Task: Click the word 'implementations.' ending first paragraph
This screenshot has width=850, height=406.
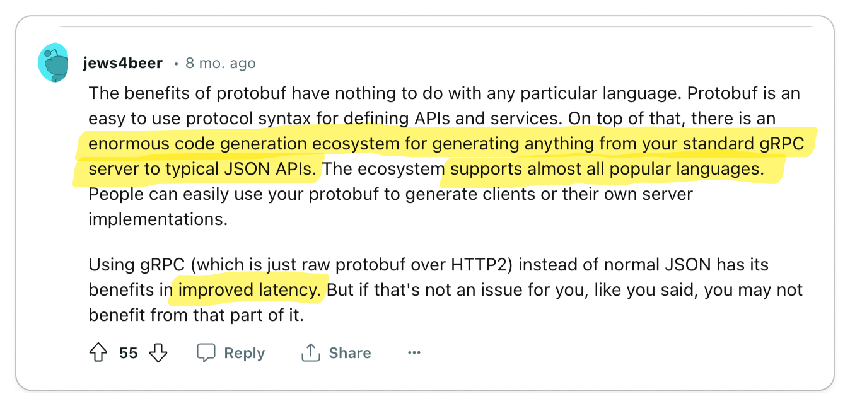Action: pos(158,219)
